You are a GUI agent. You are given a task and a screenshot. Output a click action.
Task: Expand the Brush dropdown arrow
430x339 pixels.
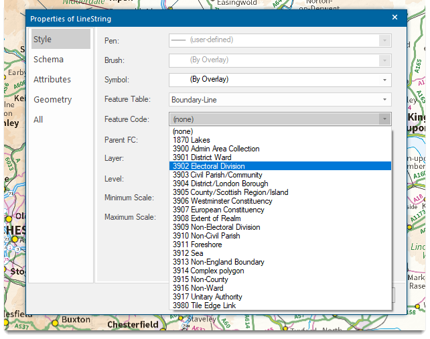pyautogui.click(x=384, y=60)
